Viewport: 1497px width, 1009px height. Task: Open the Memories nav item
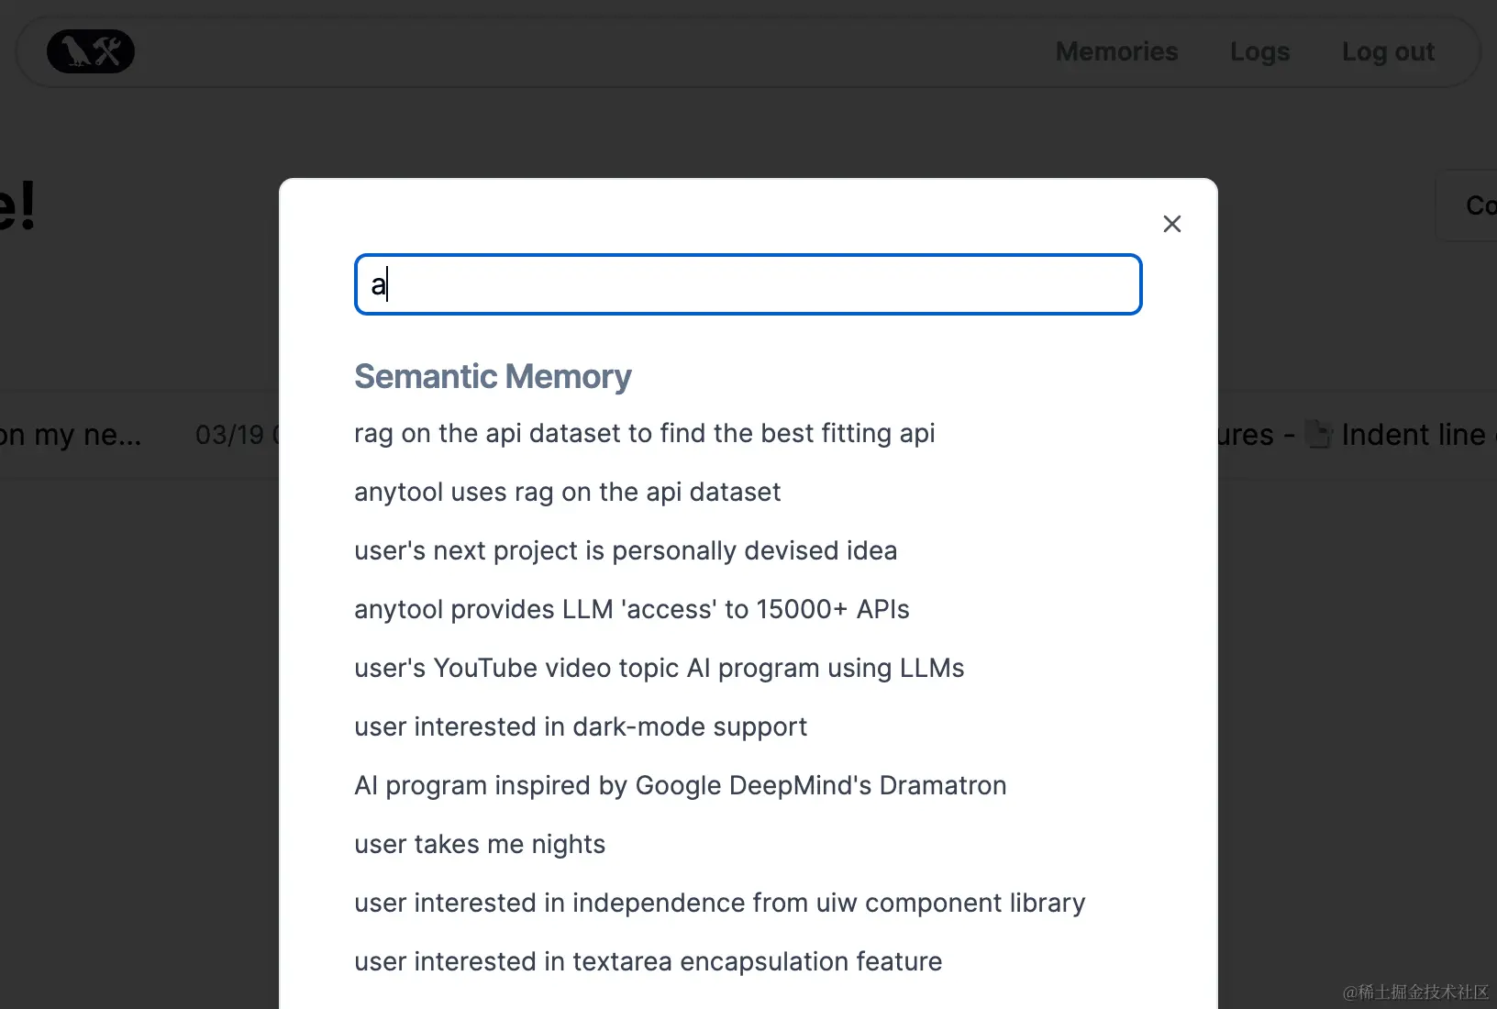(1116, 51)
